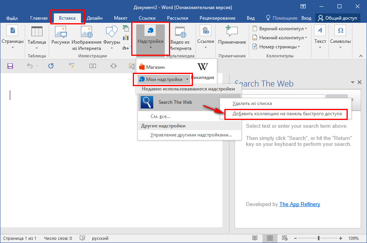Screen dimensions: 367x243
Task: Open Номер страницы page number dropdown
Action: pos(276,47)
